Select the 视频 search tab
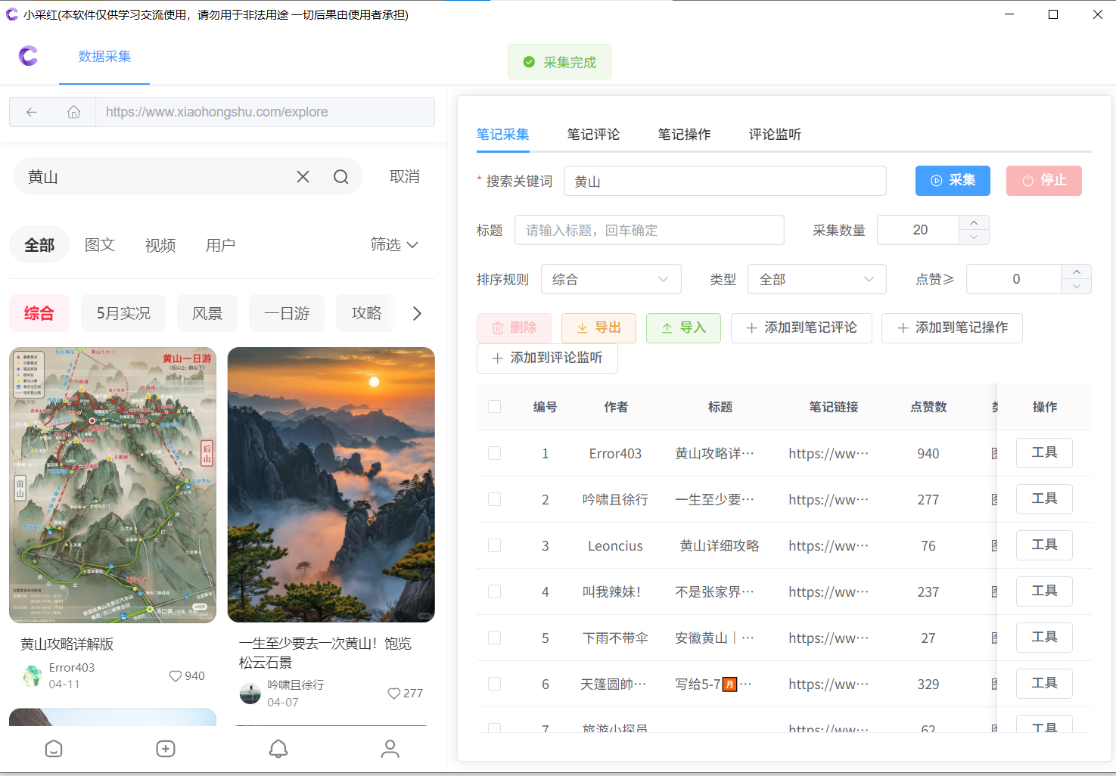 point(160,245)
